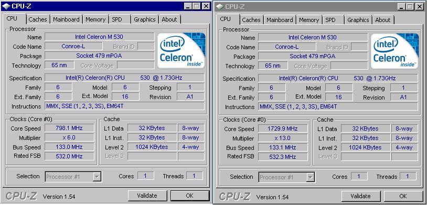
Task: Open About tab in right window
Action: (x=382, y=20)
